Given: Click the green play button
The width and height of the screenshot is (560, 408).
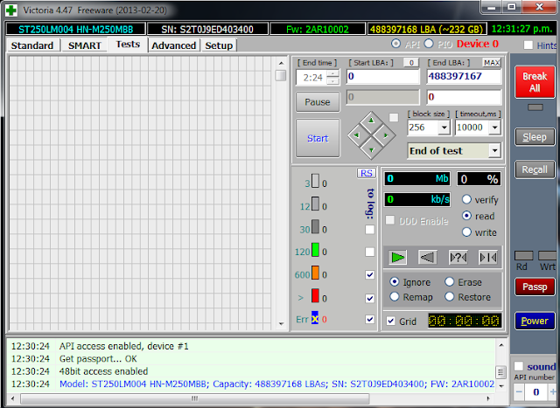Looking at the screenshot, I should [x=397, y=257].
